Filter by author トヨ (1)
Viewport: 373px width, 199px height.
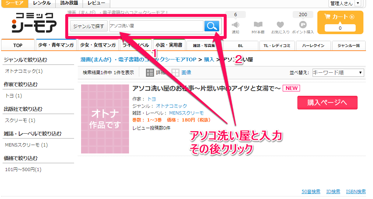point(14,96)
